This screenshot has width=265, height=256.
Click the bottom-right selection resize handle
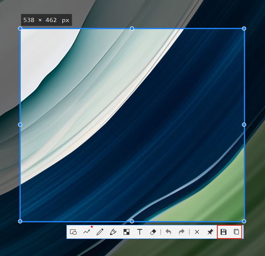[x=244, y=221]
